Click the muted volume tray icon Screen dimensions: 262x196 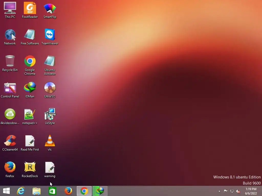pyautogui.click(x=238, y=191)
